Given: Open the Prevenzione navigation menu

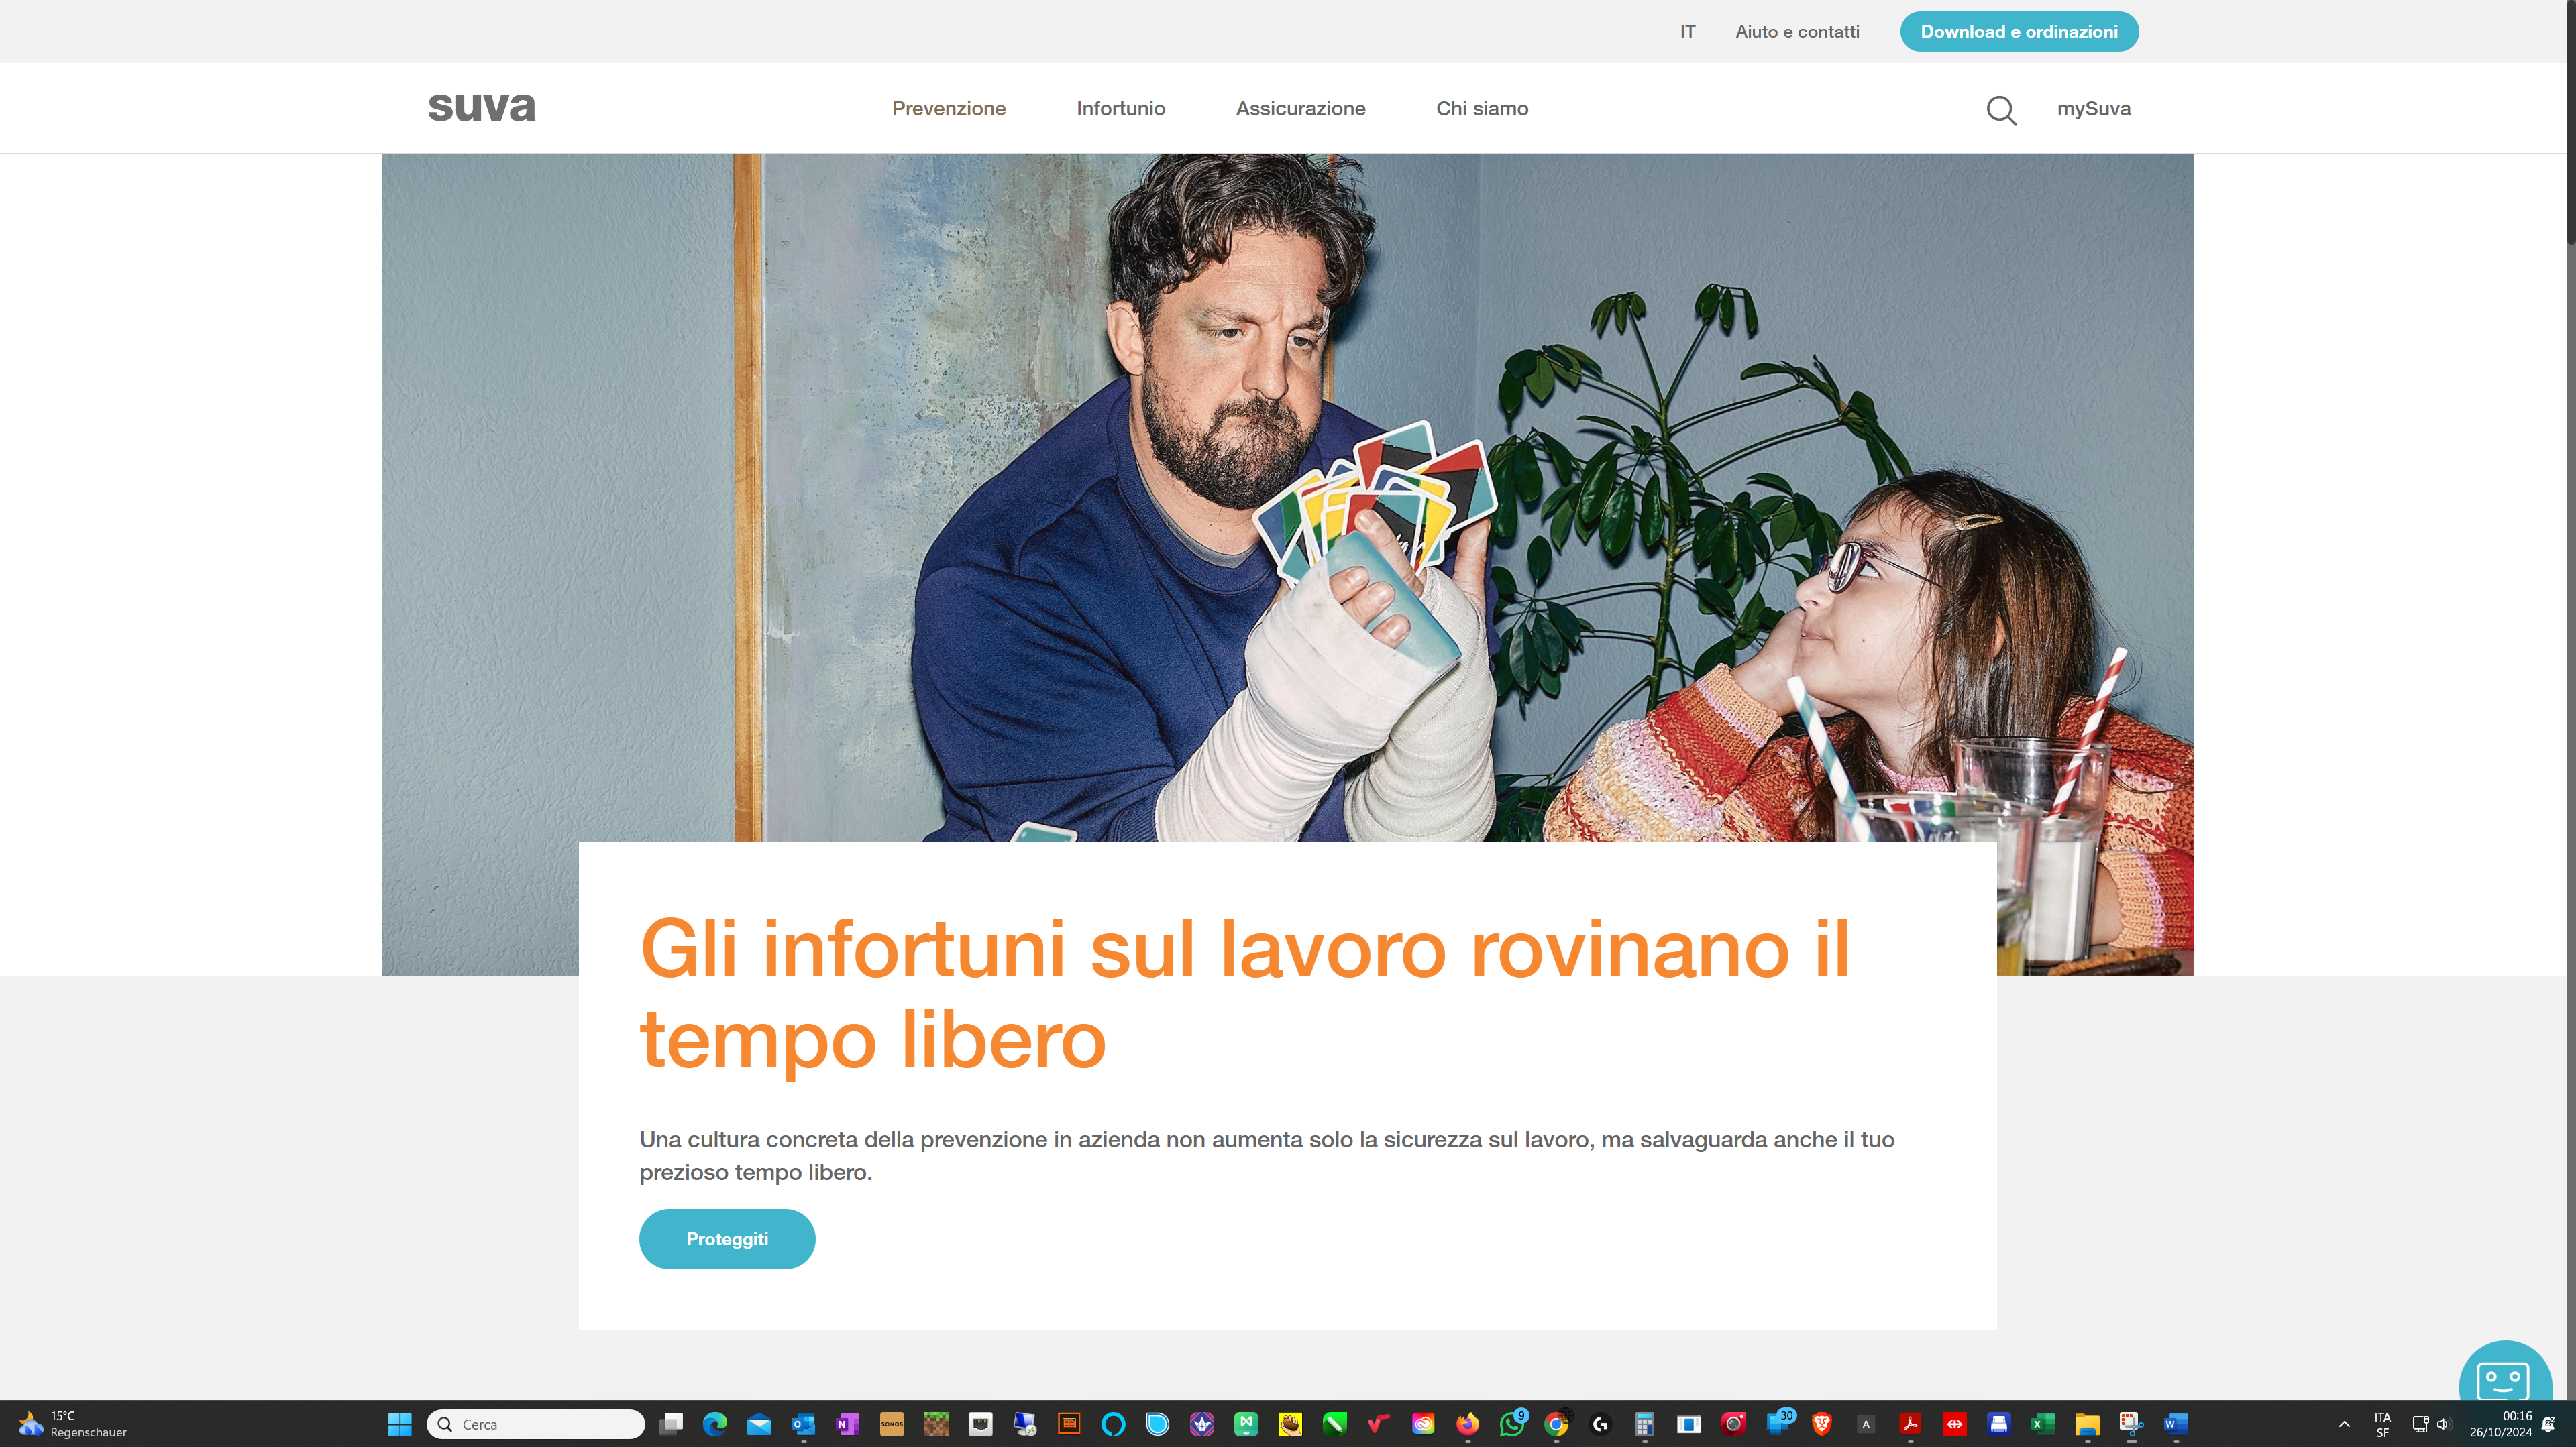Looking at the screenshot, I should (x=948, y=108).
